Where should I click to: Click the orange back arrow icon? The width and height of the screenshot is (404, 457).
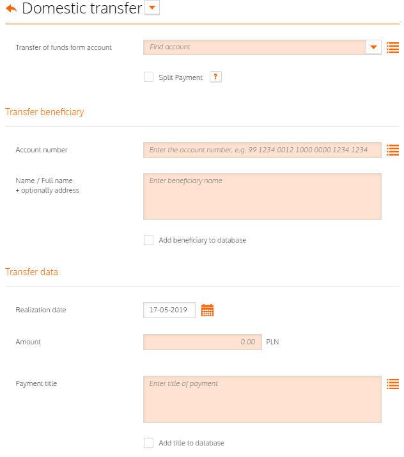(x=12, y=8)
